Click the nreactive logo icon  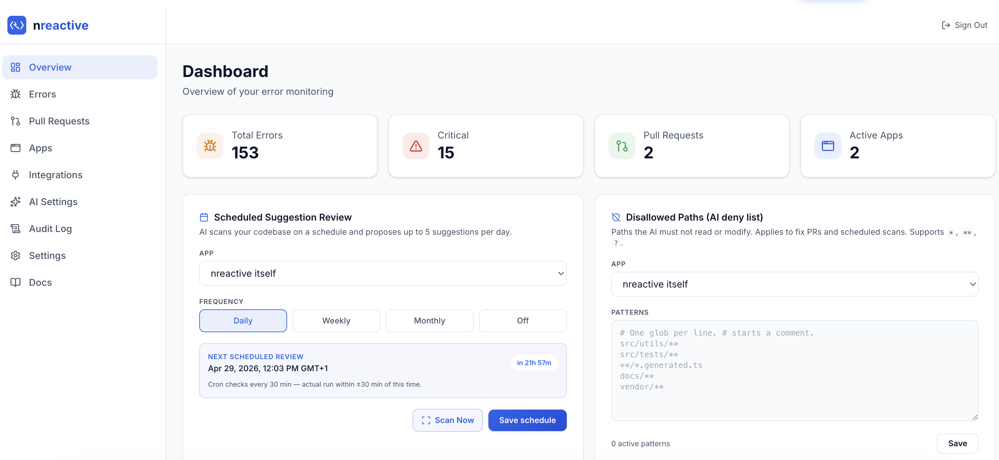pos(17,25)
